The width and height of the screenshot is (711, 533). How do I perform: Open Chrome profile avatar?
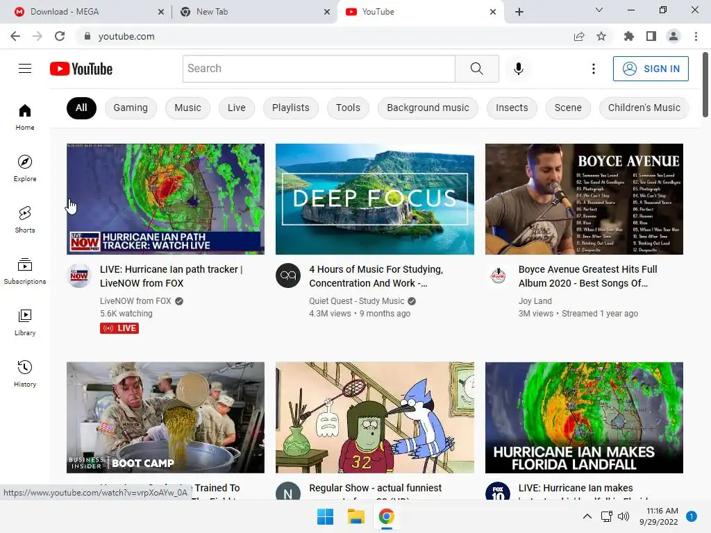pos(674,36)
